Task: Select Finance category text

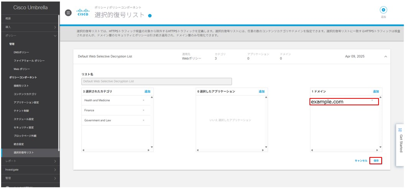Action: click(89, 110)
